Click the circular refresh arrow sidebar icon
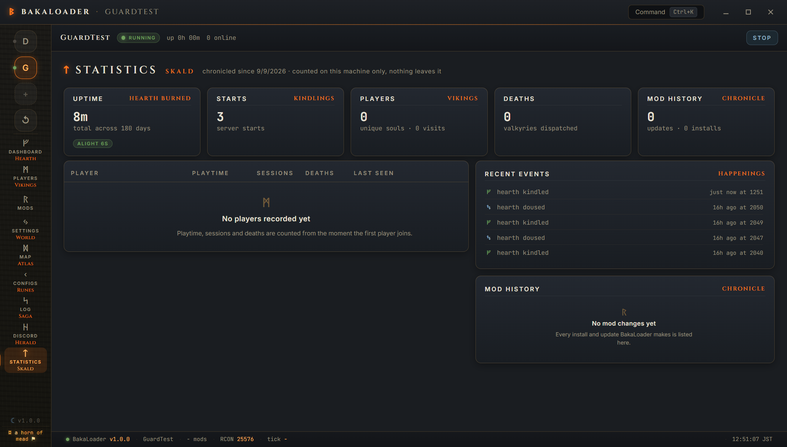 pyautogui.click(x=25, y=120)
